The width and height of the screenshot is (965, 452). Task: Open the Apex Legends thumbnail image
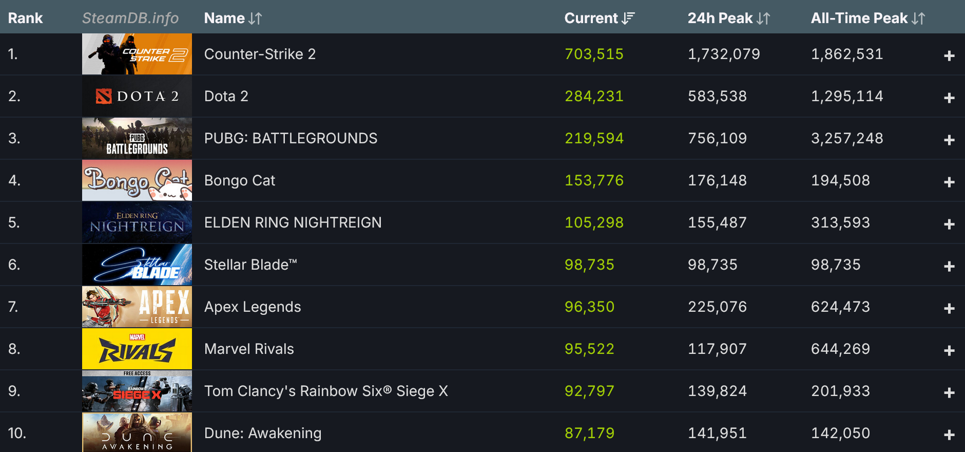(137, 307)
